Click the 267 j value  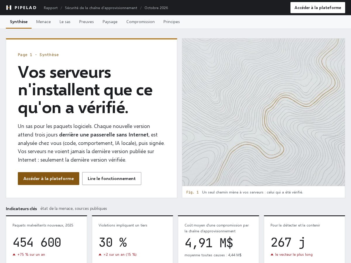click(288, 243)
